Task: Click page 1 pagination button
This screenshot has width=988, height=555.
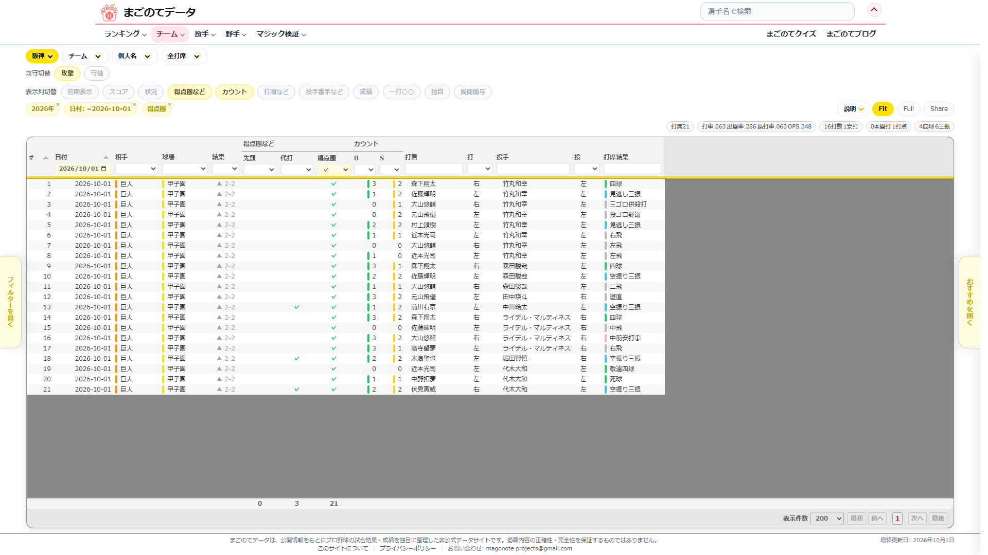Action: coord(897,519)
